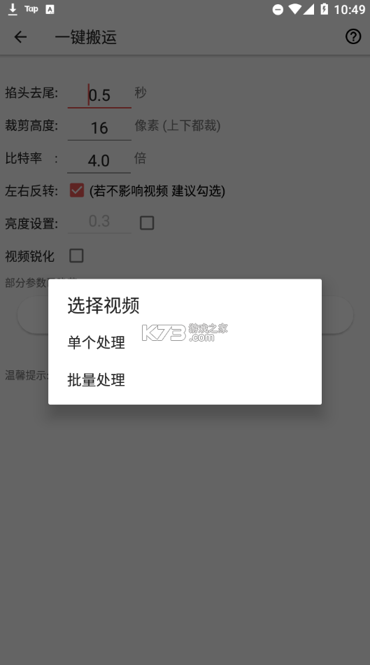The image size is (370, 665).
Task: Click the disabled 亮度设置 value field
Action: [x=99, y=221]
